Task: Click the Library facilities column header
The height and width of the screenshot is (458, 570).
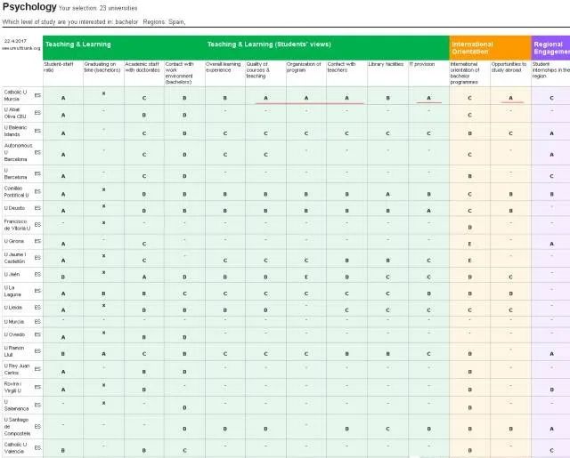Action: (x=386, y=64)
